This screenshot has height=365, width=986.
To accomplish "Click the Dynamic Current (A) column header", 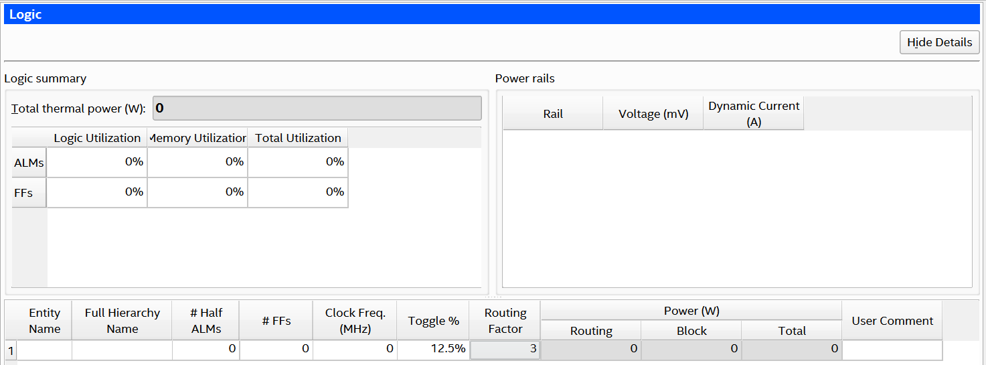I will point(754,114).
